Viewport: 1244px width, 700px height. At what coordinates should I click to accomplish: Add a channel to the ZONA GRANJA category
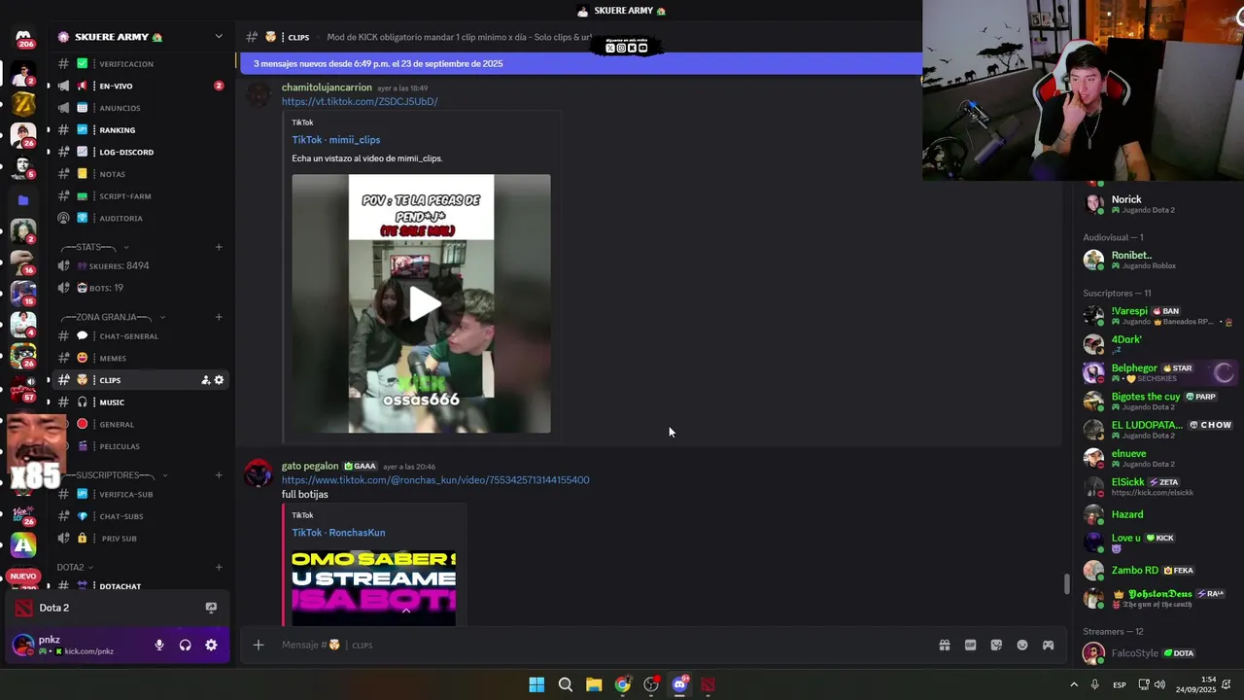tap(219, 317)
